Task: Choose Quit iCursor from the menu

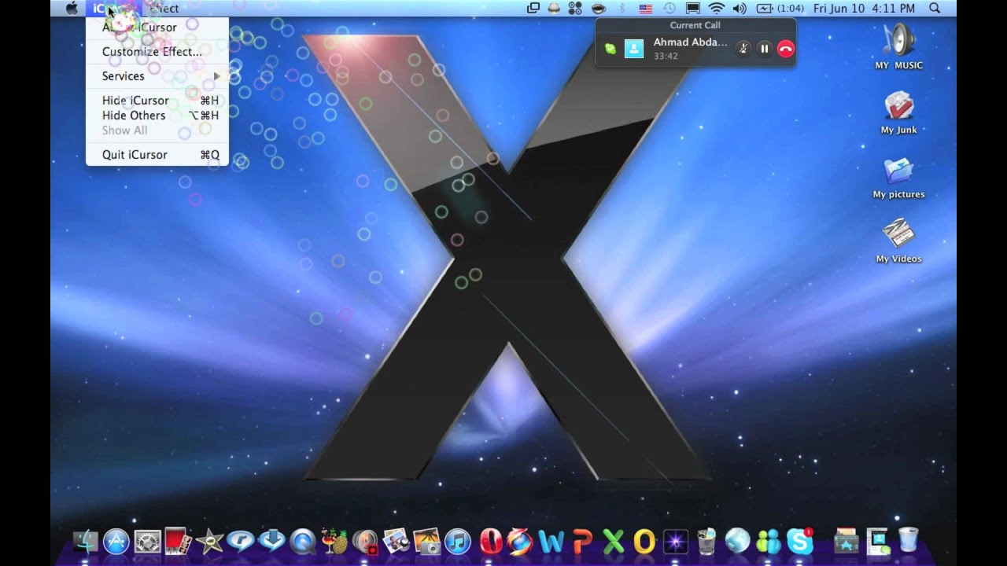Action: coord(157,154)
